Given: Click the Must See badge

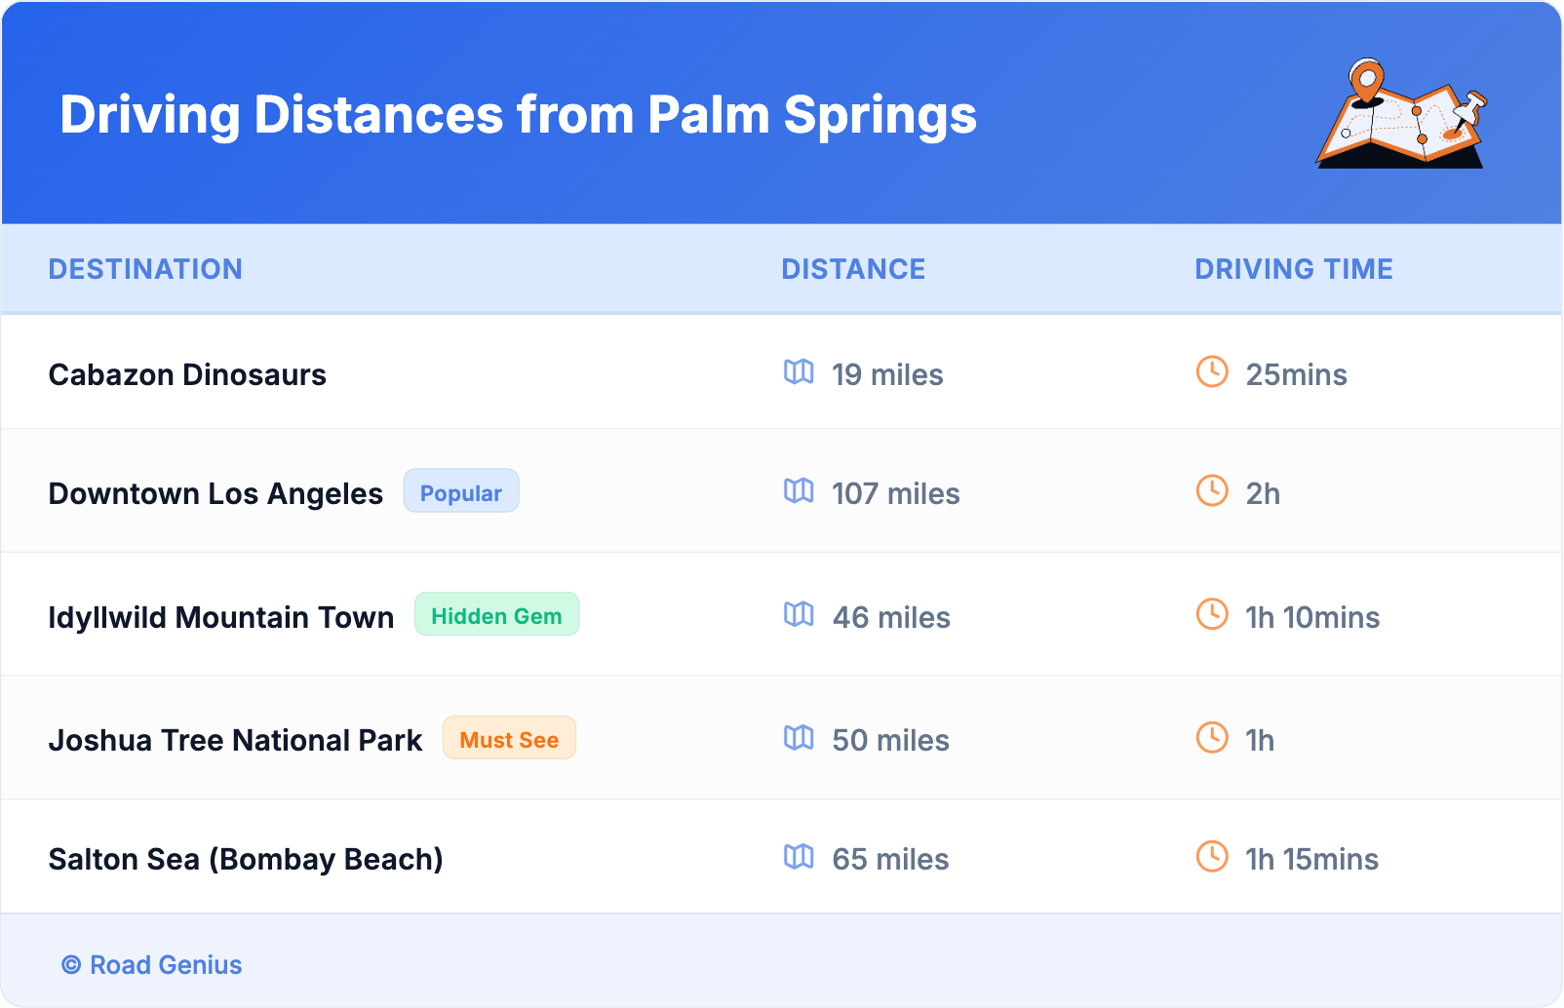Looking at the screenshot, I should [509, 739].
